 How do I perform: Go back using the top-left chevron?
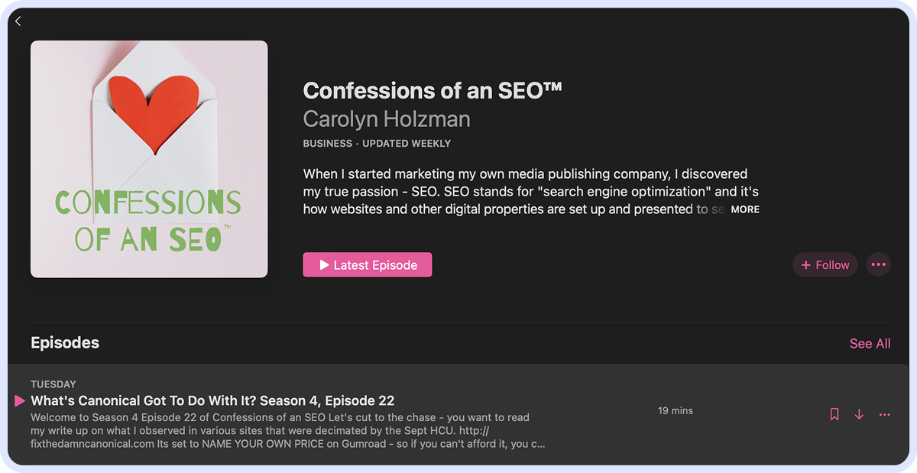click(18, 22)
